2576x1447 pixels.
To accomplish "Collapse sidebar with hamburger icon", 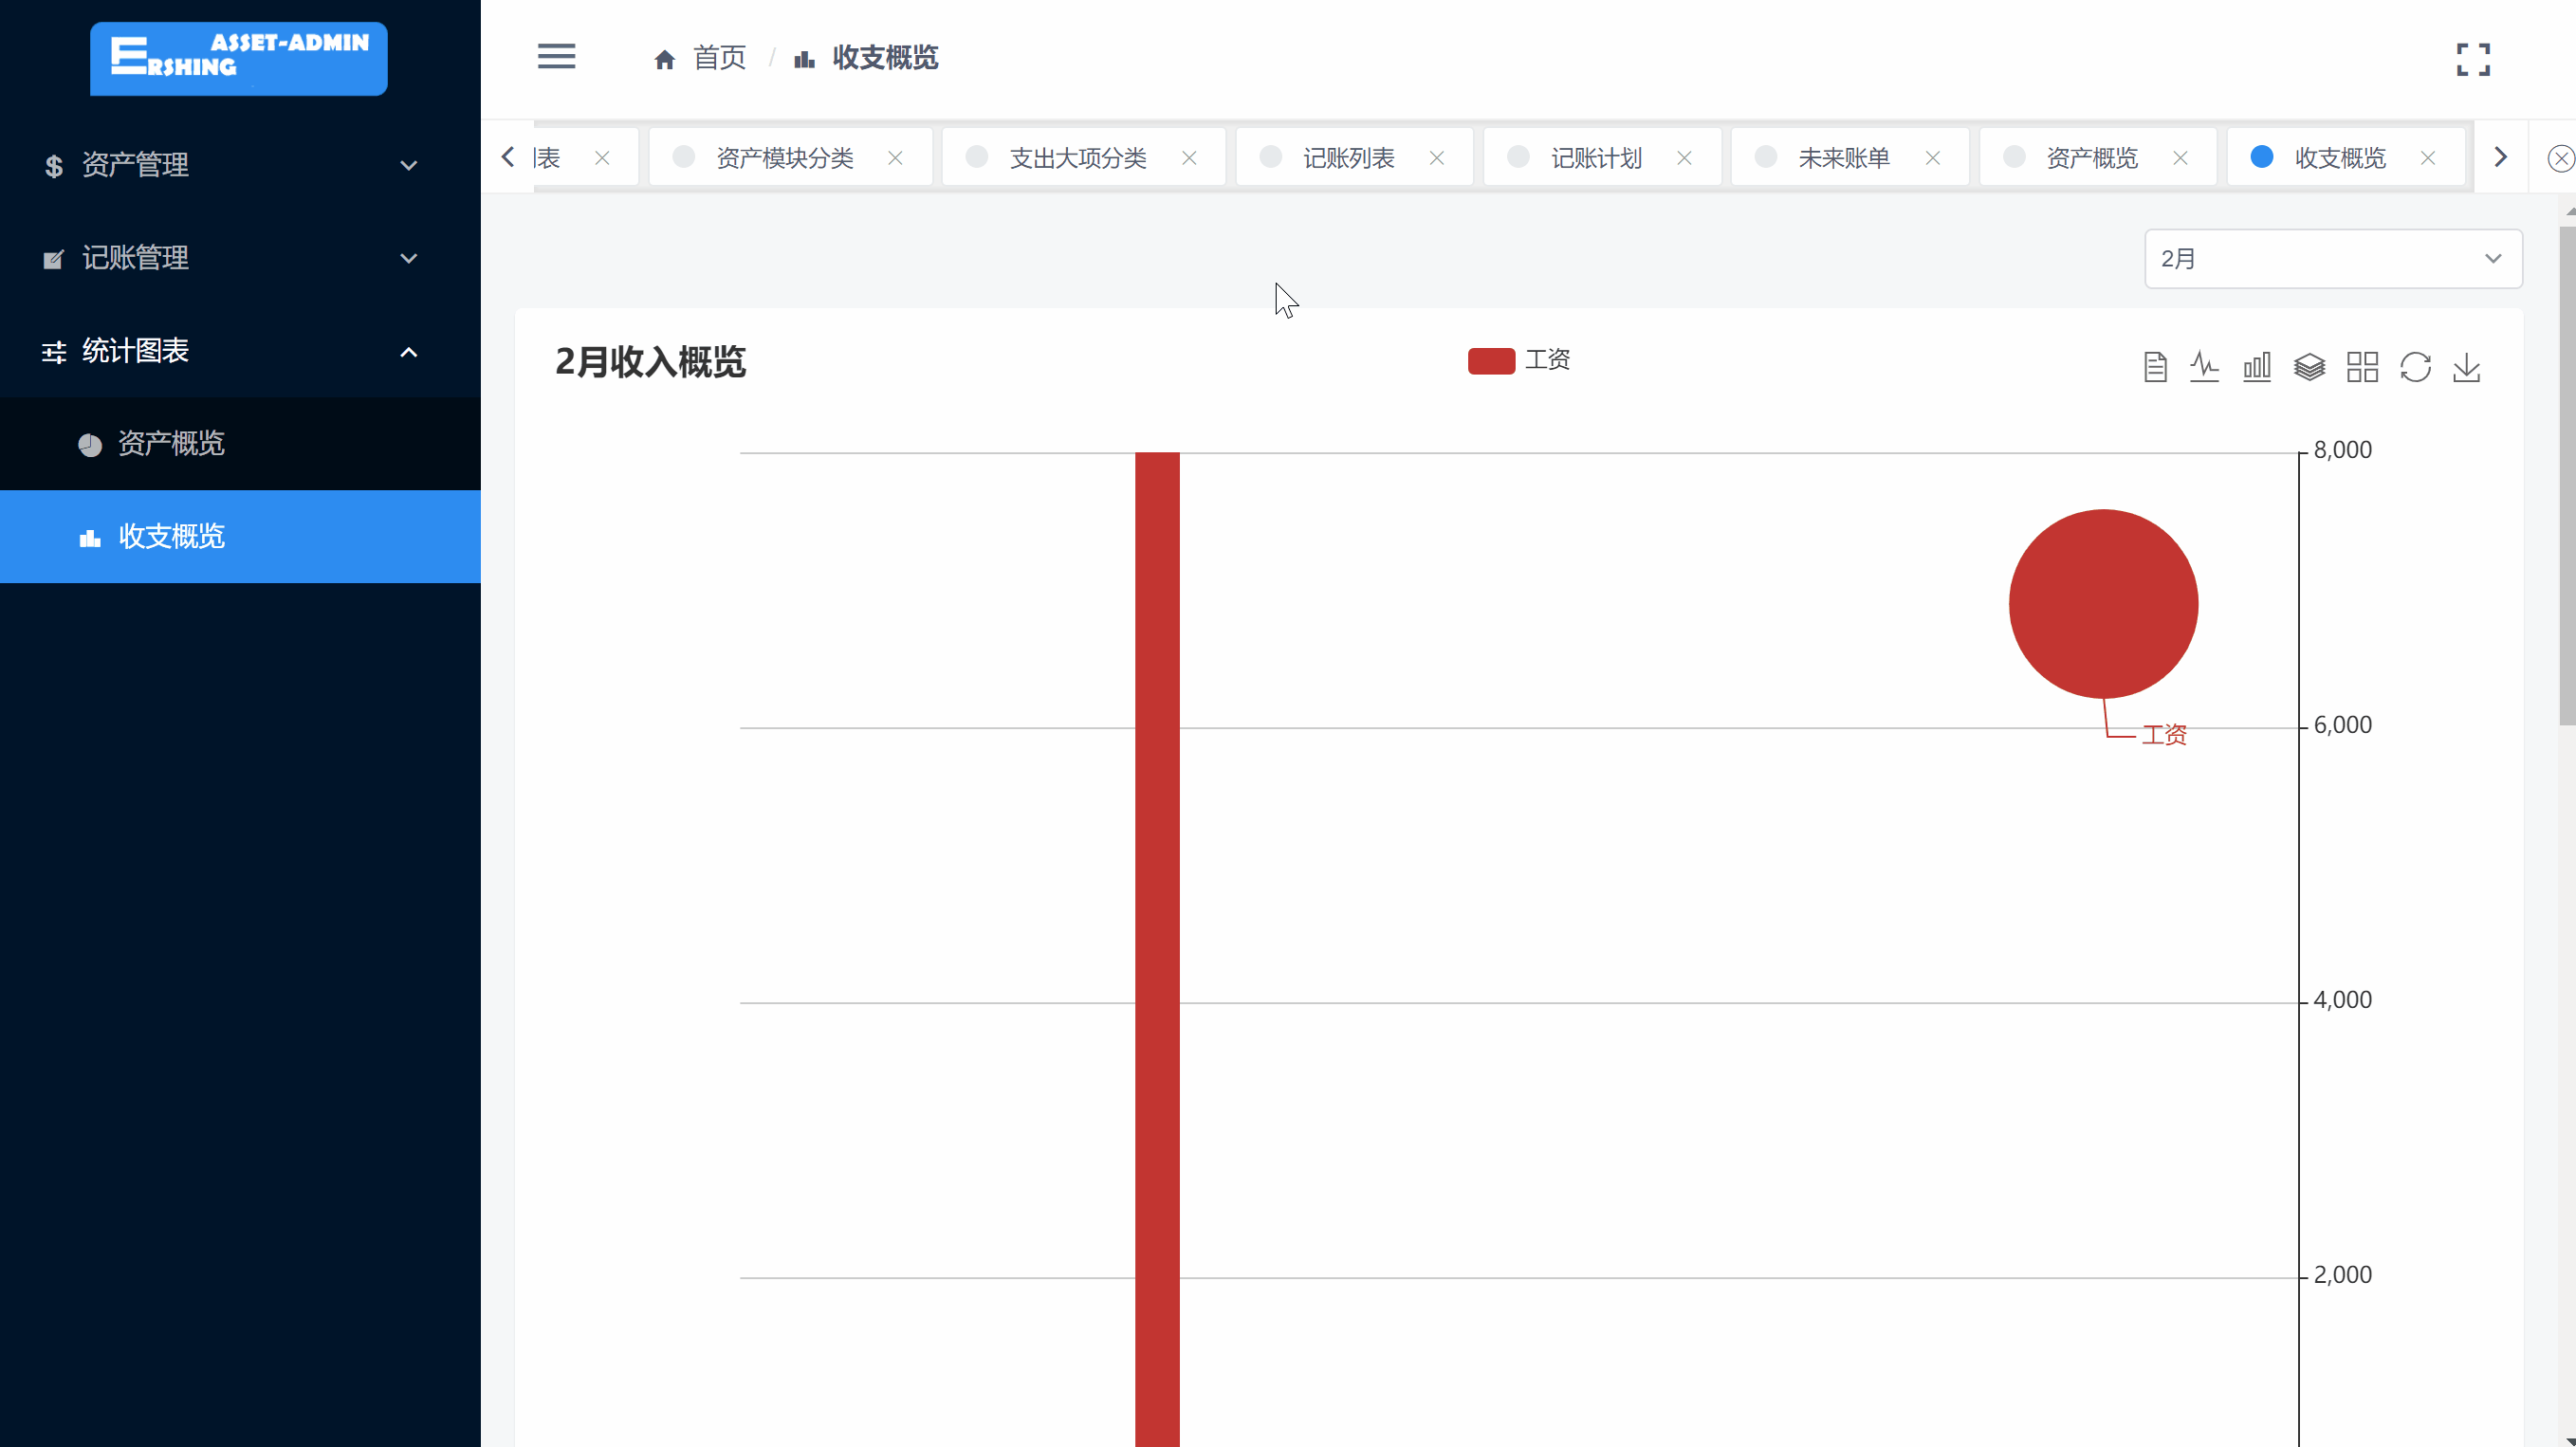I will pos(556,57).
